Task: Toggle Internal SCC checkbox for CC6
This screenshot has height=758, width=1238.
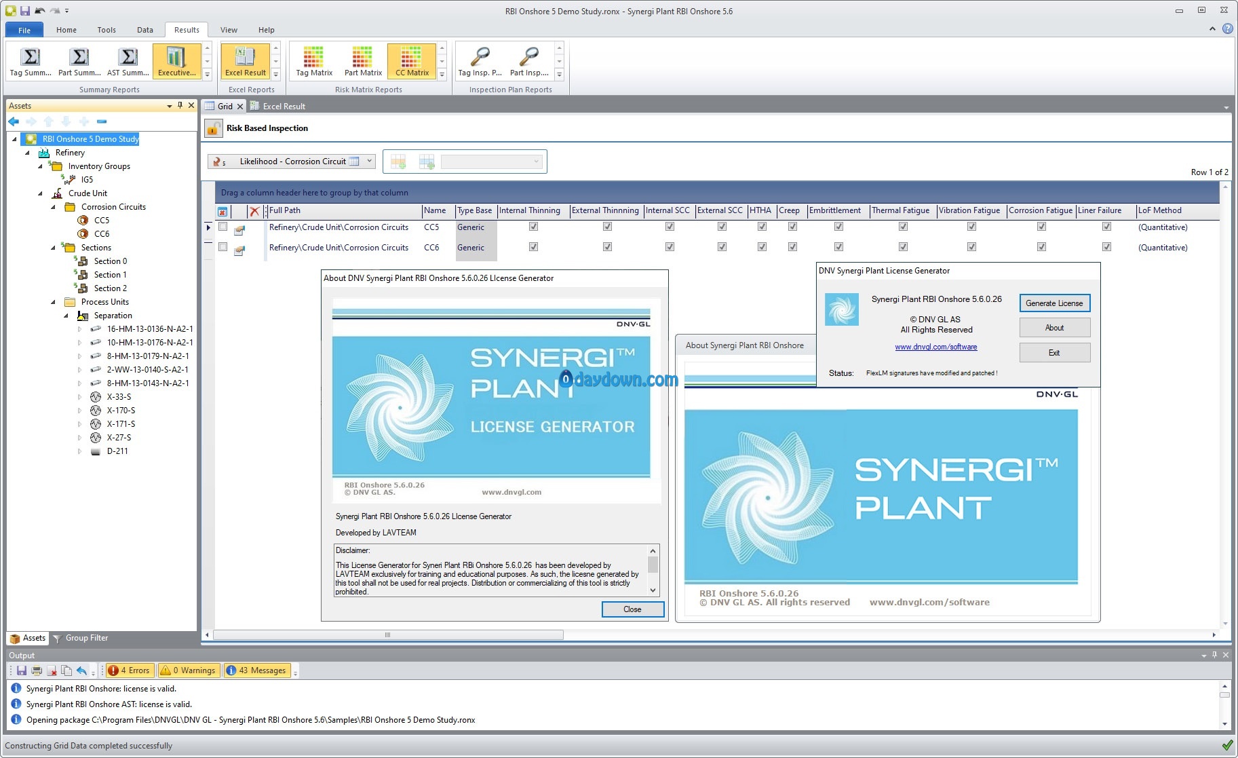Action: [x=670, y=247]
